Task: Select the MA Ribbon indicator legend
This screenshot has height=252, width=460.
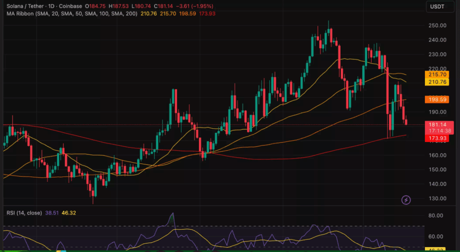Action: click(72, 13)
